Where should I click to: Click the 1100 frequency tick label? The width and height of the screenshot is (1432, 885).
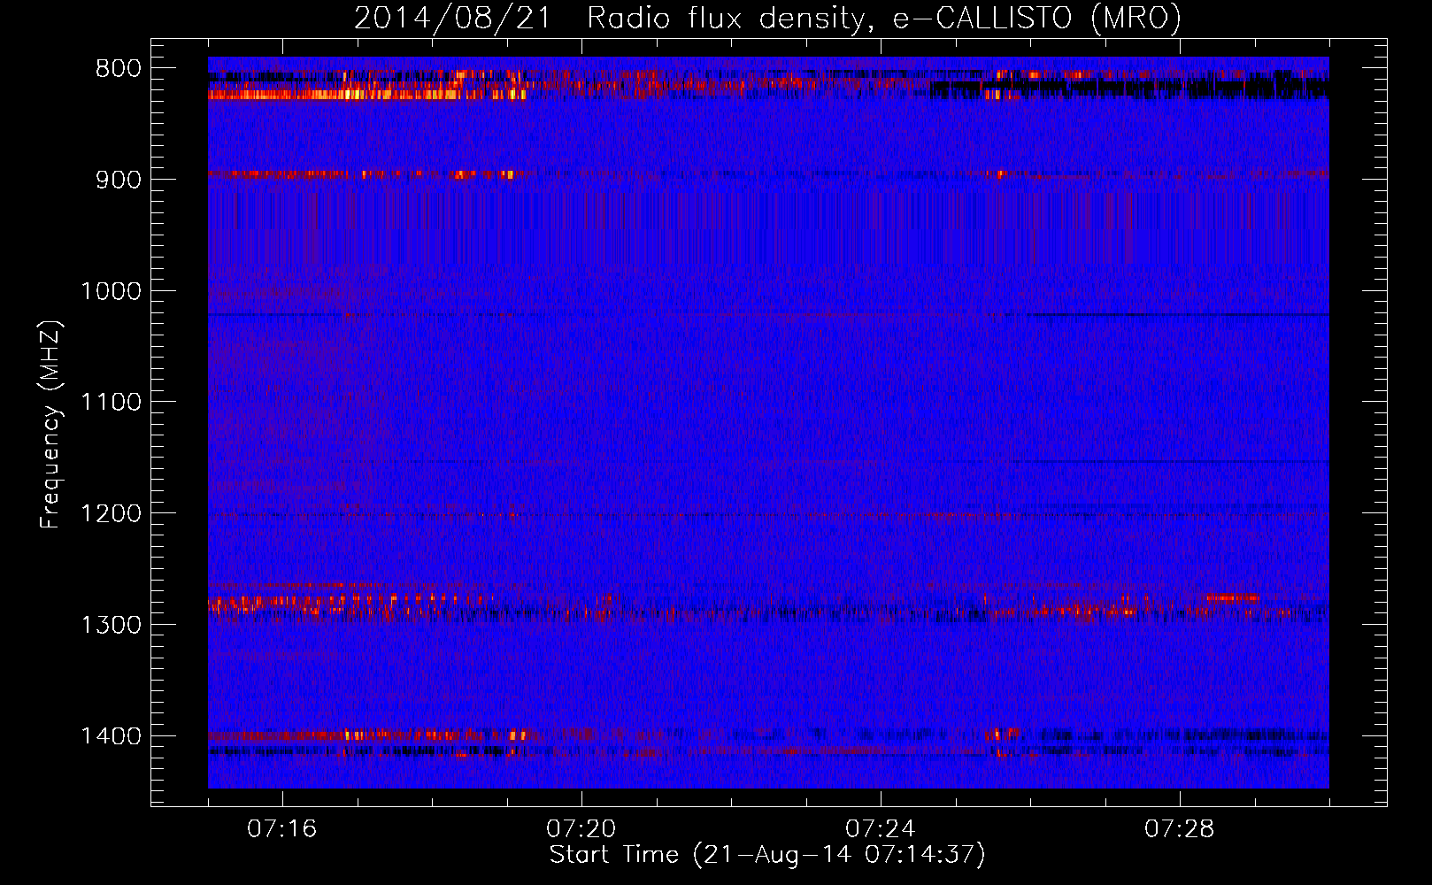pyautogui.click(x=111, y=403)
